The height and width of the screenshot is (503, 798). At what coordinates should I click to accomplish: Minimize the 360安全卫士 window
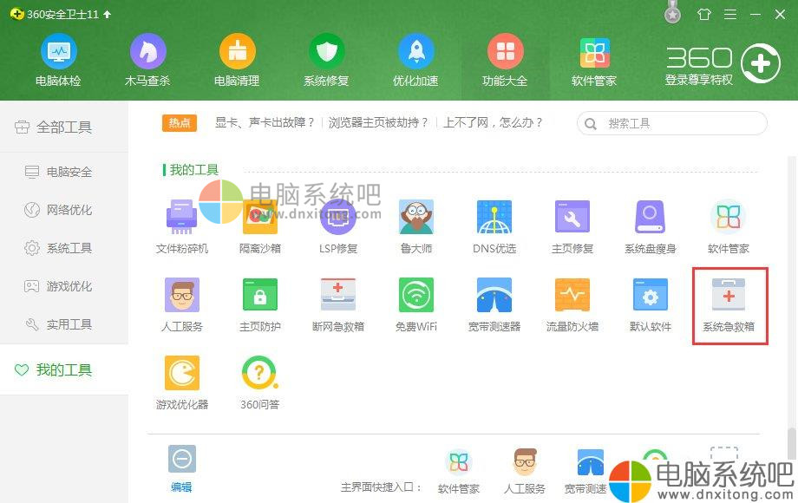[x=755, y=14]
